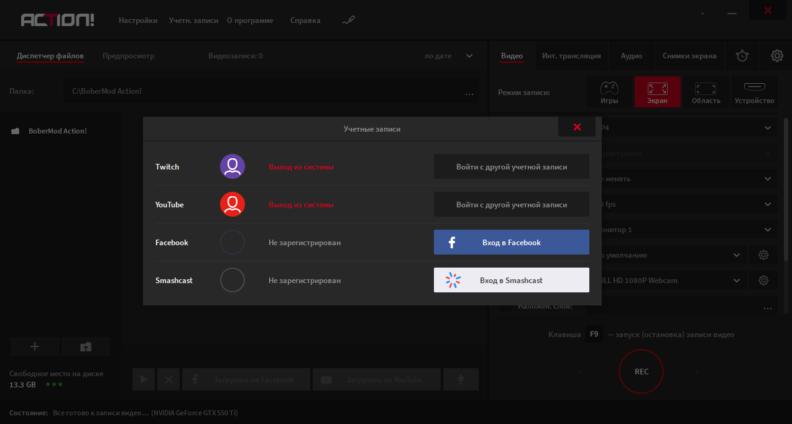
Task: Switch to Диспетчер файлов tab
Action: [50, 56]
